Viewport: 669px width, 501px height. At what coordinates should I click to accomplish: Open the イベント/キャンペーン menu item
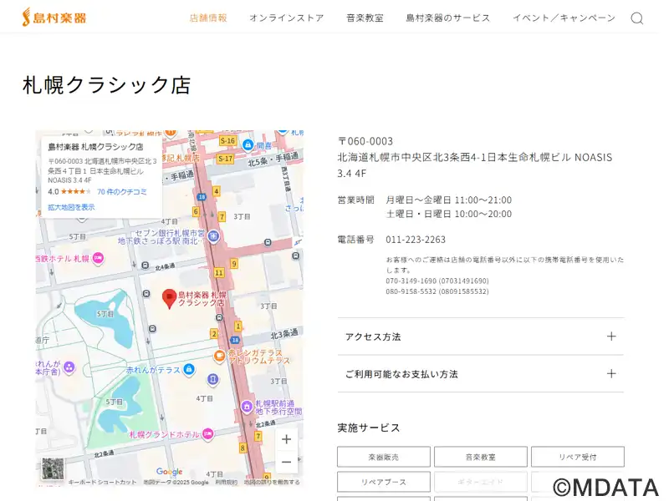pyautogui.click(x=564, y=18)
